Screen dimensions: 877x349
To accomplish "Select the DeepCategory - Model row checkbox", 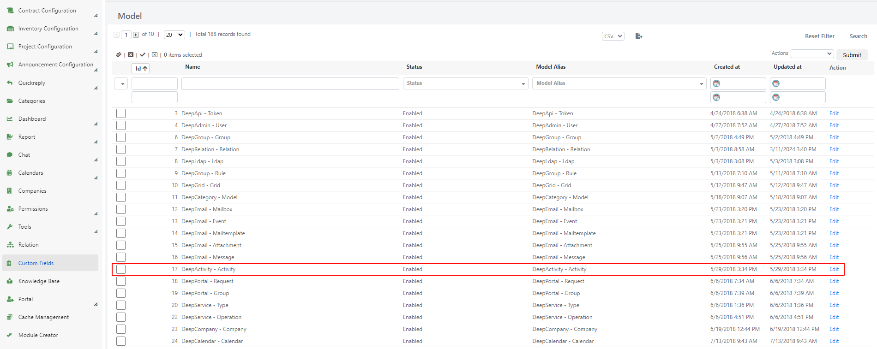I will (121, 197).
